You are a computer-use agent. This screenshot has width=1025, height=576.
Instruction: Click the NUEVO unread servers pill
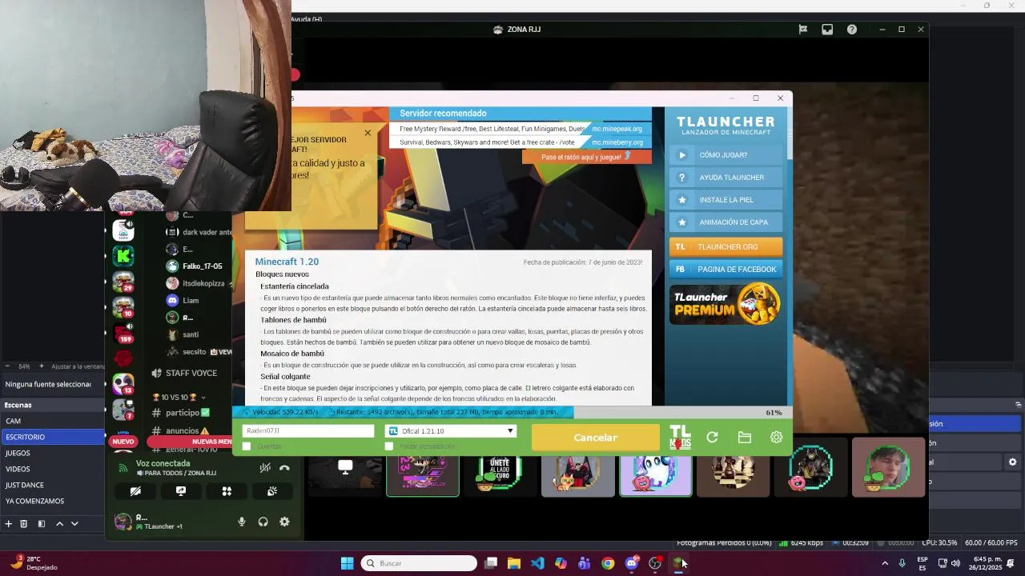pyautogui.click(x=123, y=442)
